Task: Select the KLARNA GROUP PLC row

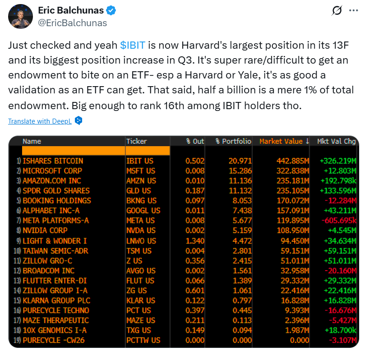Action: pyautogui.click(x=56, y=300)
